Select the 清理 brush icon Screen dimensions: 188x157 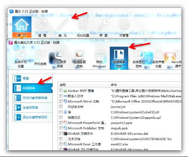point(42,24)
